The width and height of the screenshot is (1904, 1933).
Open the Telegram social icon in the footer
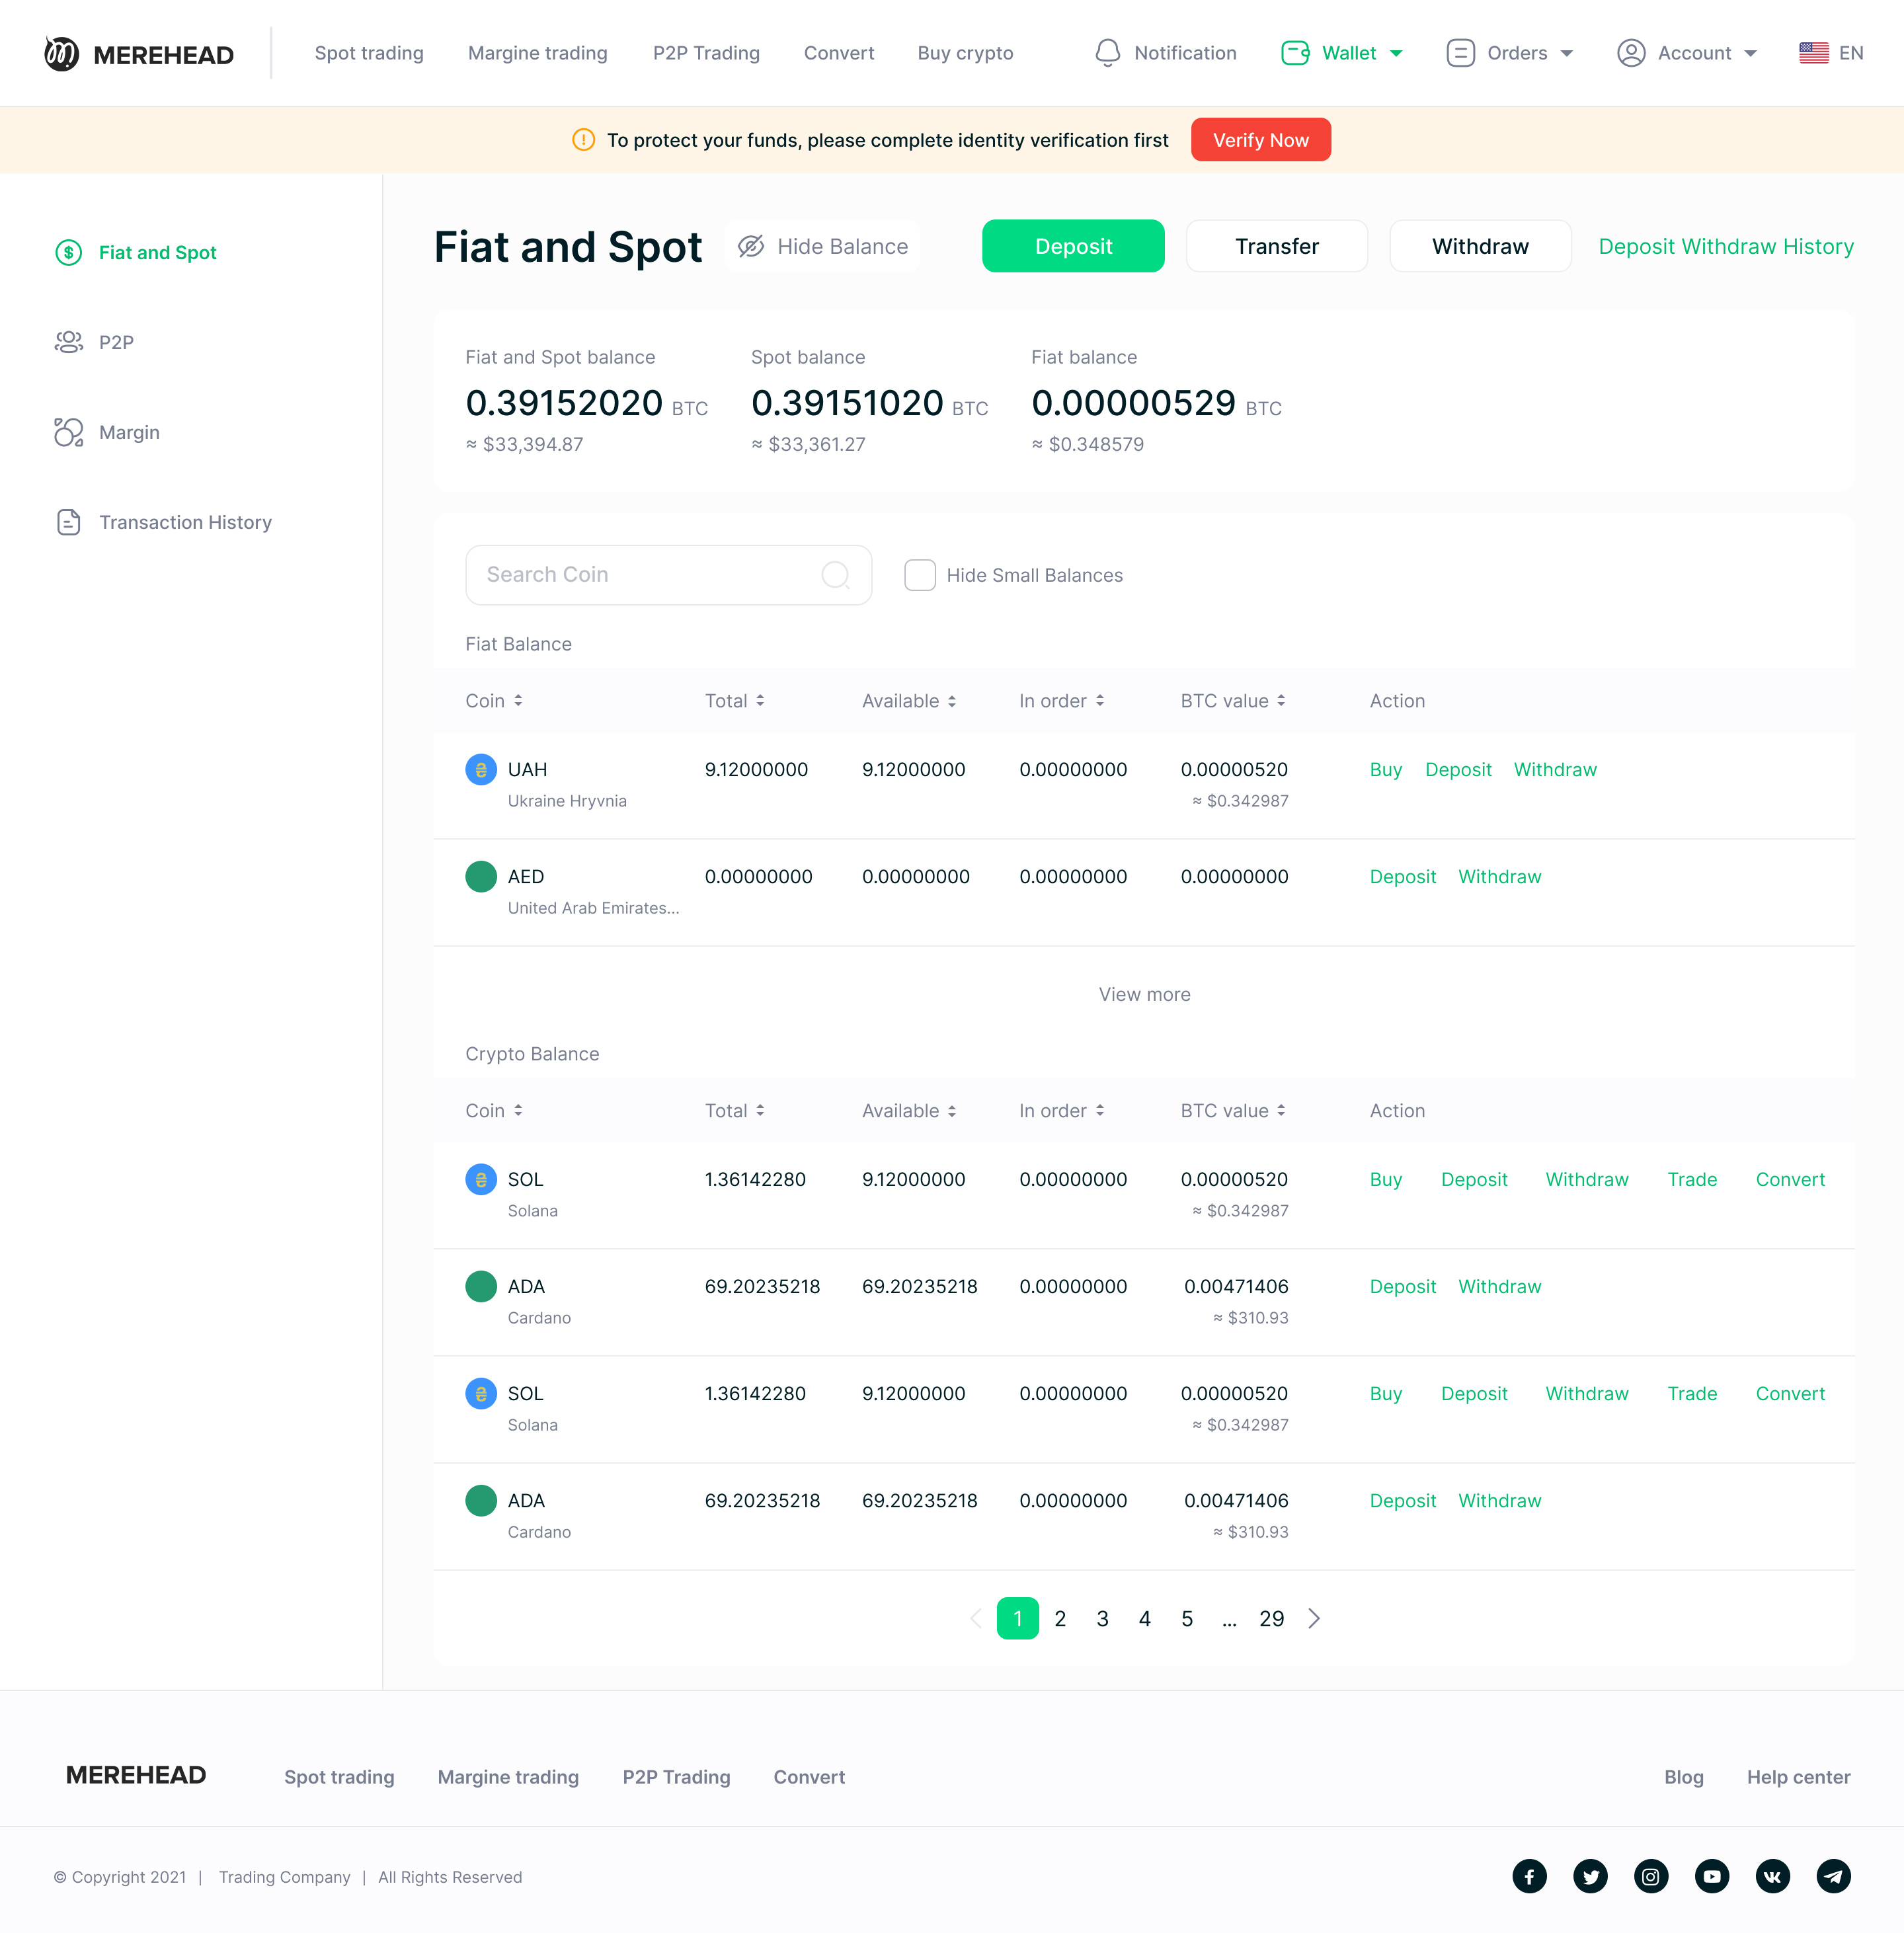[1833, 1876]
